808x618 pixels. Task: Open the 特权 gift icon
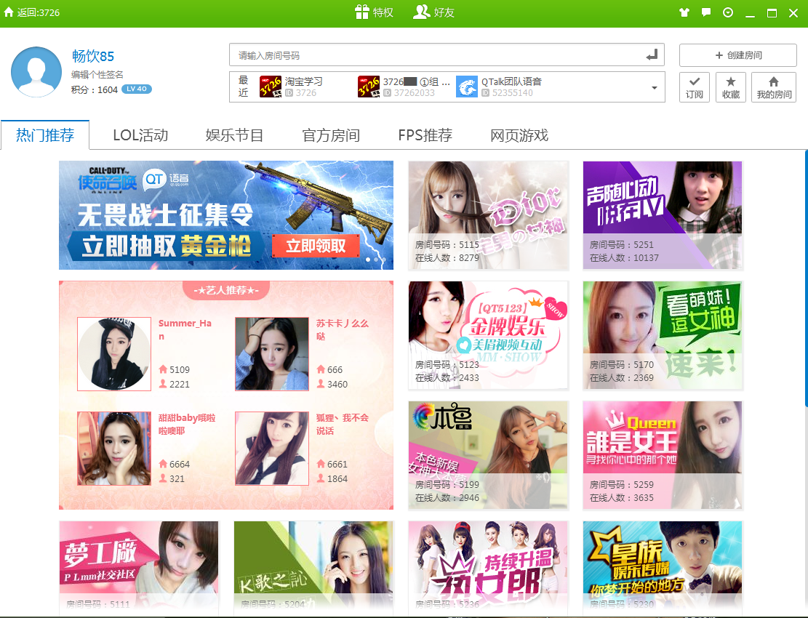[x=362, y=12]
